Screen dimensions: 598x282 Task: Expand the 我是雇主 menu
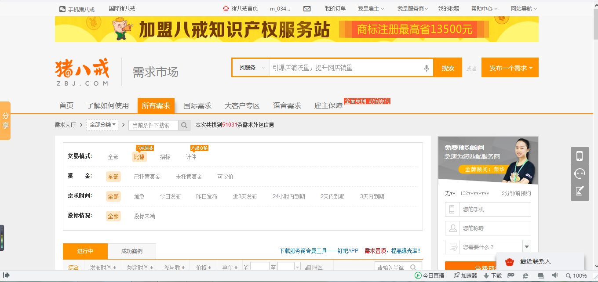[371, 9]
